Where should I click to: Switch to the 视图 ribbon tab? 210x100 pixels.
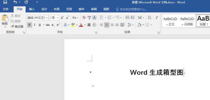point(106,9)
